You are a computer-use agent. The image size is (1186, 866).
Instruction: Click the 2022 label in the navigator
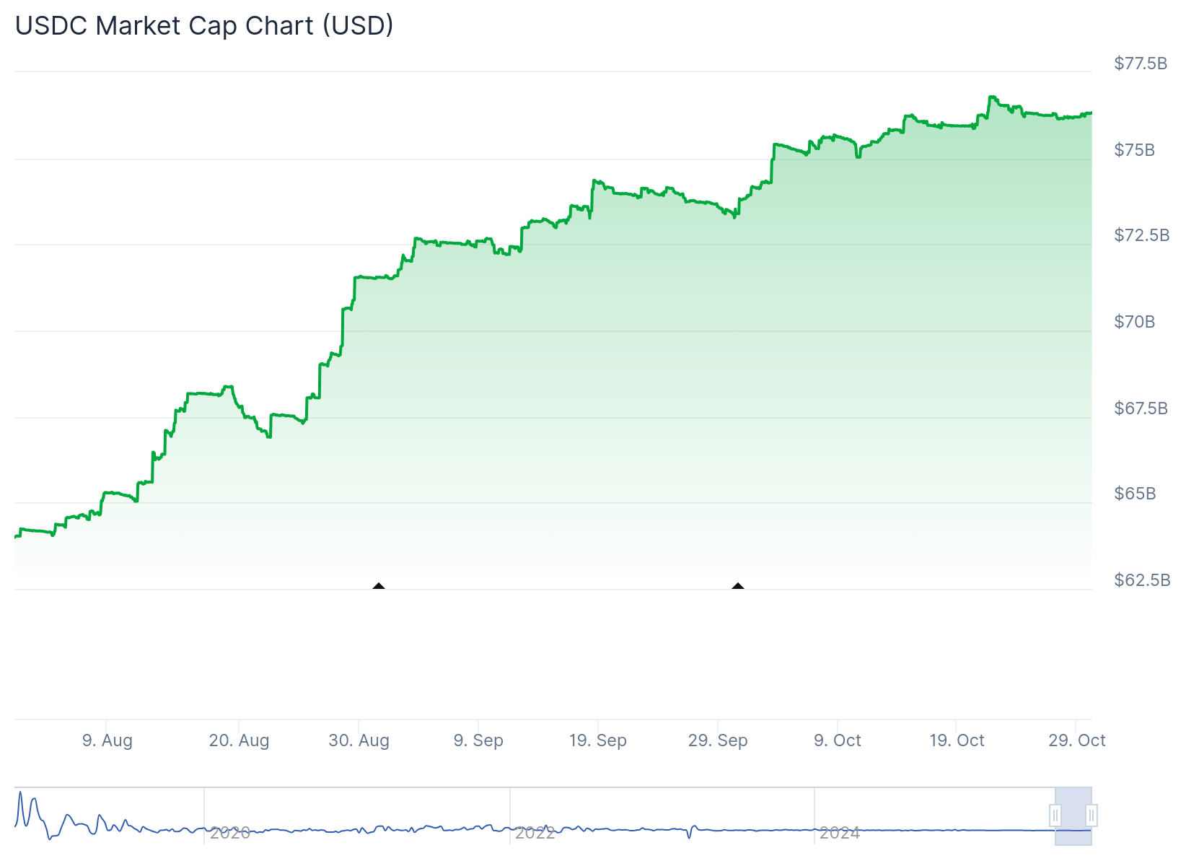(535, 833)
